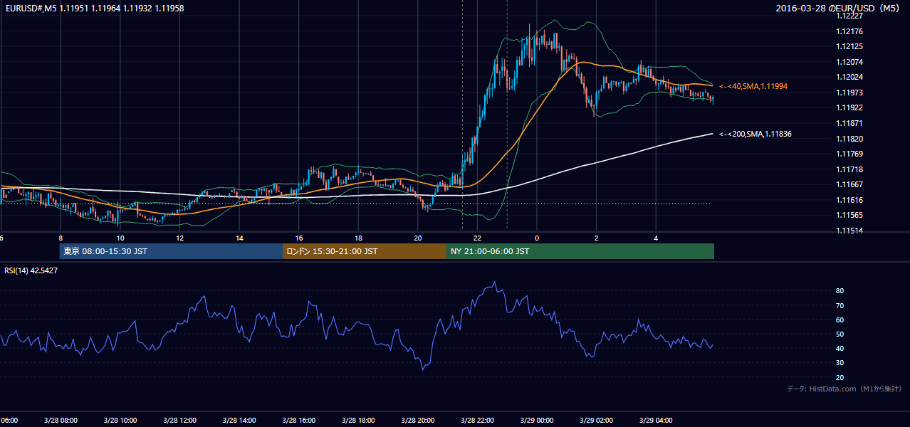Click hour tick 10 under the price chart

[x=120, y=238]
